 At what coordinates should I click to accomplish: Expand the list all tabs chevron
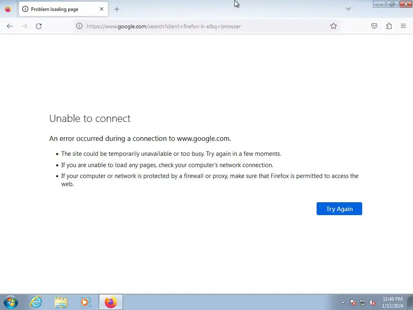(x=348, y=9)
